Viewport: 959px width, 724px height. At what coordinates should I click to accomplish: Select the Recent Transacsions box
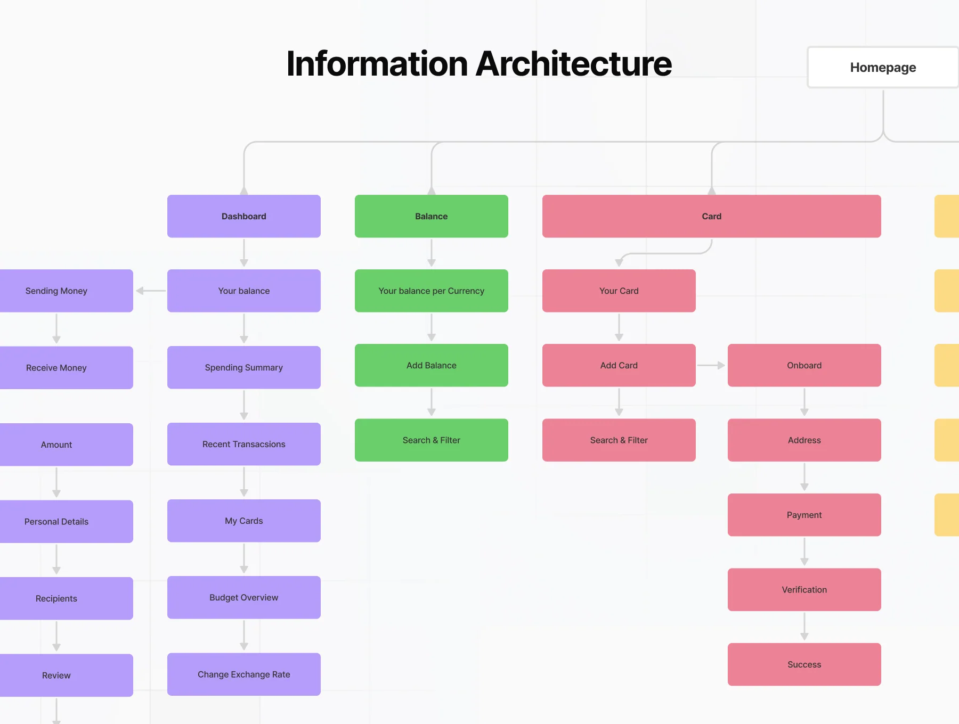[x=244, y=444]
